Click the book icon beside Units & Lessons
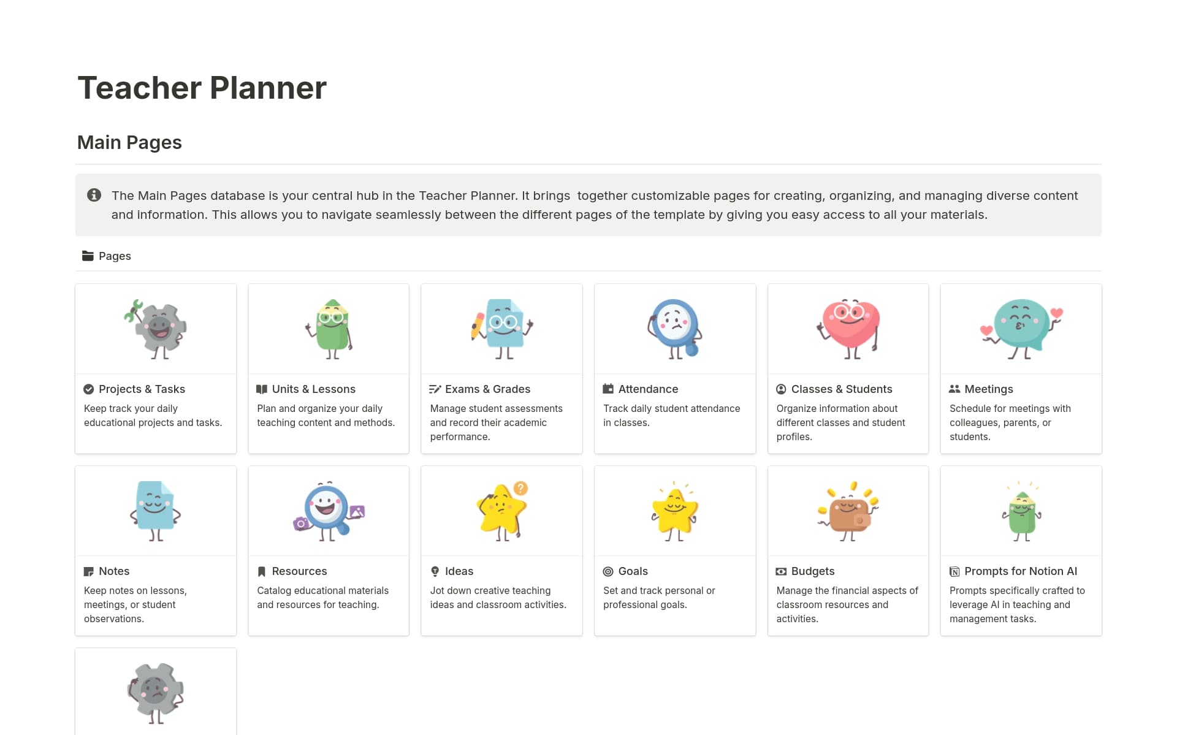The height and width of the screenshot is (735, 1177). (262, 389)
